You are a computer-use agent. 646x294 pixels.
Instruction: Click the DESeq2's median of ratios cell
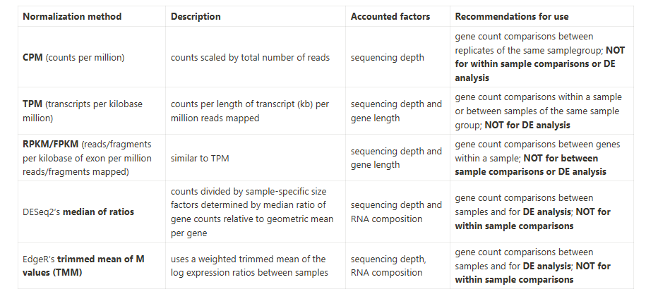(x=78, y=212)
